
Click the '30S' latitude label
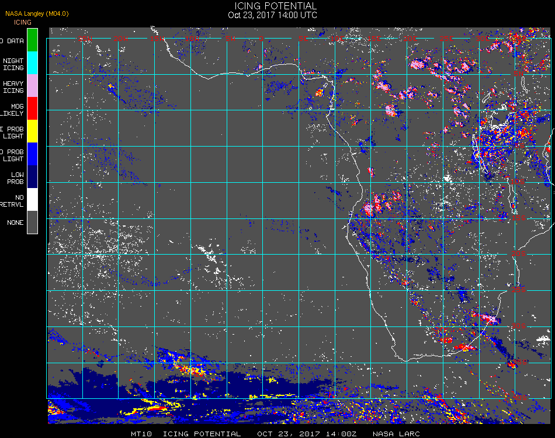(x=519, y=326)
